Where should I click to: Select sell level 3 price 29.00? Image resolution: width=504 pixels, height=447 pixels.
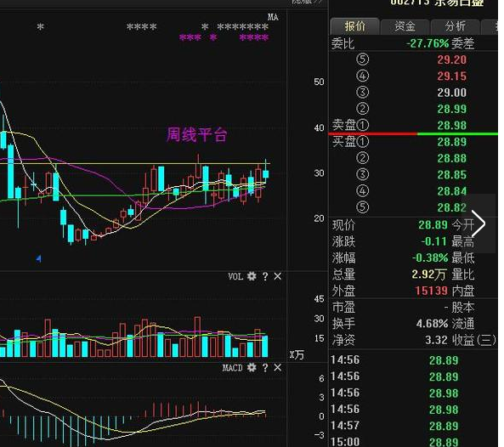451,93
